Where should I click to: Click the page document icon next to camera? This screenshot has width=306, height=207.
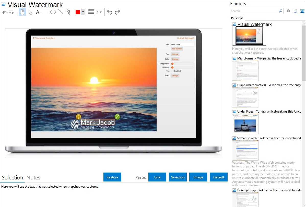[x=295, y=11]
